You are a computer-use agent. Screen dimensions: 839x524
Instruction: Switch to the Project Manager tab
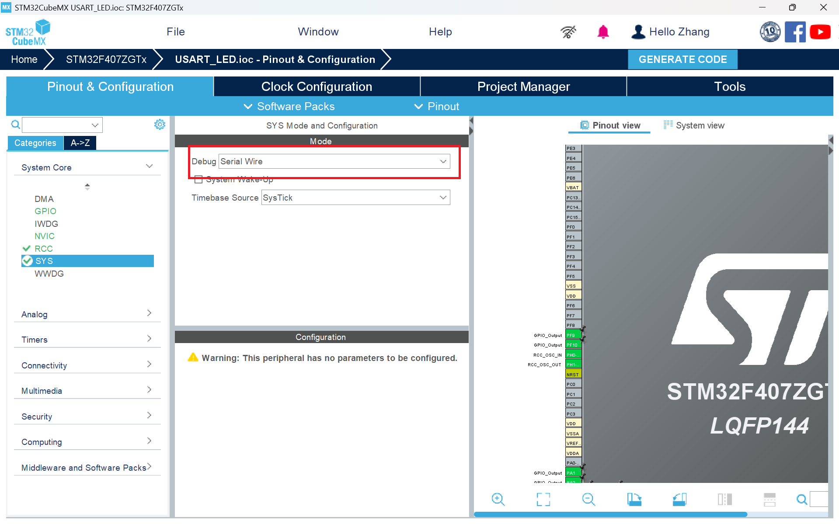click(x=524, y=87)
